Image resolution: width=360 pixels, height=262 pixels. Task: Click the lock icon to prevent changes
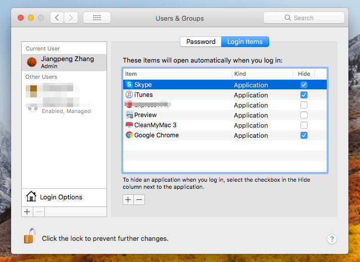(30, 236)
